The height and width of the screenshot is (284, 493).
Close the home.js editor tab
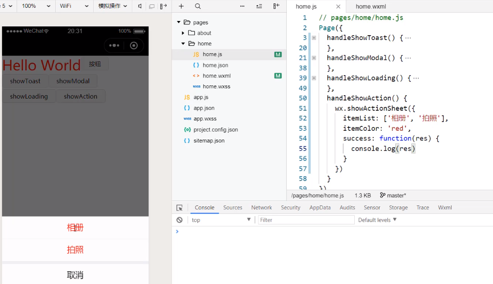pos(338,6)
